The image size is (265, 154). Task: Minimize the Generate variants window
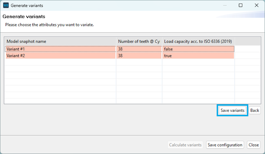click(x=225, y=5)
